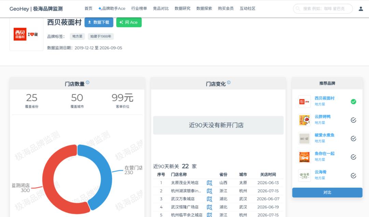This screenshot has height=217, width=369.
Task: Click the 在营门店 230 chart label
Action: 134,170
